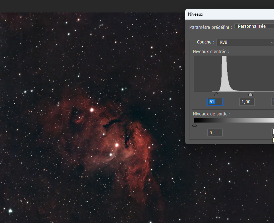Click the brightest star in the nebula's center

[x=117, y=145]
